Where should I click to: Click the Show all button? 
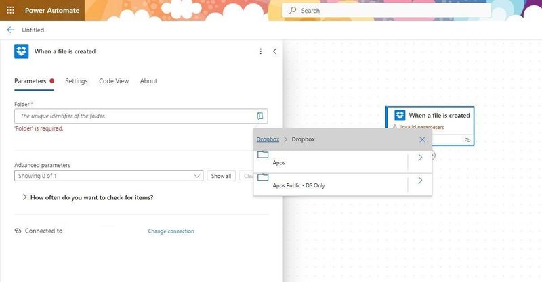point(222,176)
